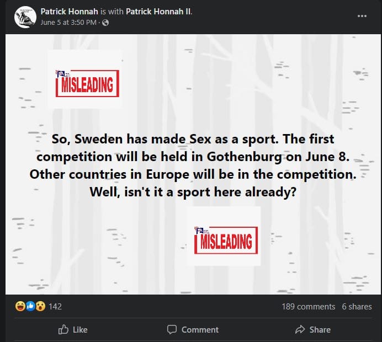View the 6 shares list
Viewport: 382px width, 342px height.
[357, 306]
